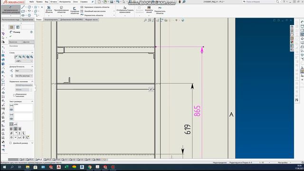Switch to Добавления SOLIDWORKS ribbon tab
The width and height of the screenshot is (304, 171).
point(72,19)
